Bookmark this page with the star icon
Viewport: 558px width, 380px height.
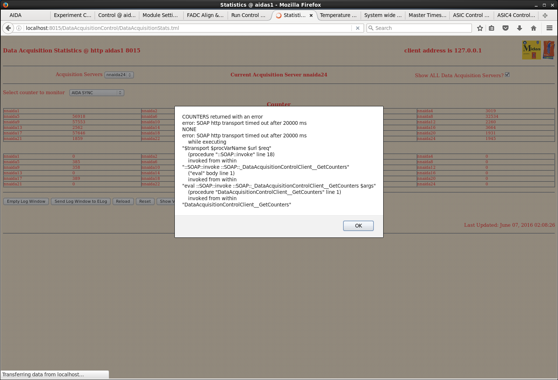click(480, 28)
